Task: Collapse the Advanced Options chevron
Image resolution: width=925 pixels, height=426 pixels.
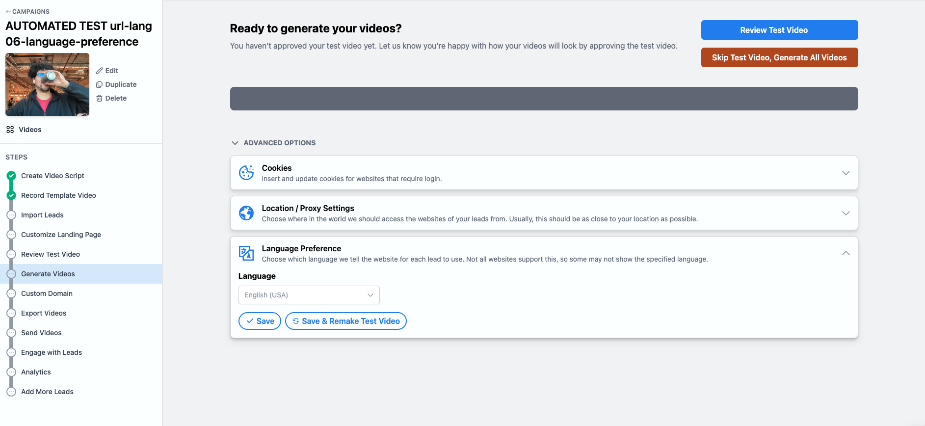Action: 235,143
